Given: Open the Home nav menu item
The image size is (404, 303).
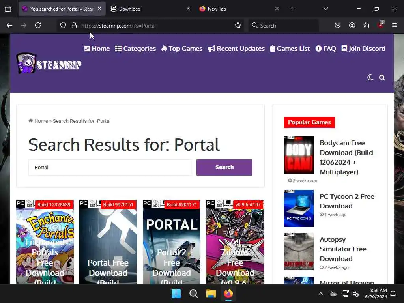Looking at the screenshot, I should 97,49.
